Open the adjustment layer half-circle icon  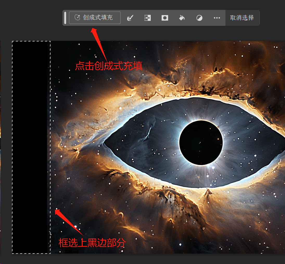pos(199,18)
